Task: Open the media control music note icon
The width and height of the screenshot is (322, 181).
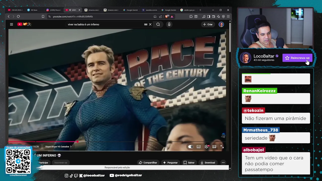Action: pos(204,17)
